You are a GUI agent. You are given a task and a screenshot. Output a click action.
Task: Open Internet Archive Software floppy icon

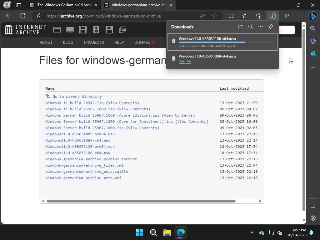(109, 30)
